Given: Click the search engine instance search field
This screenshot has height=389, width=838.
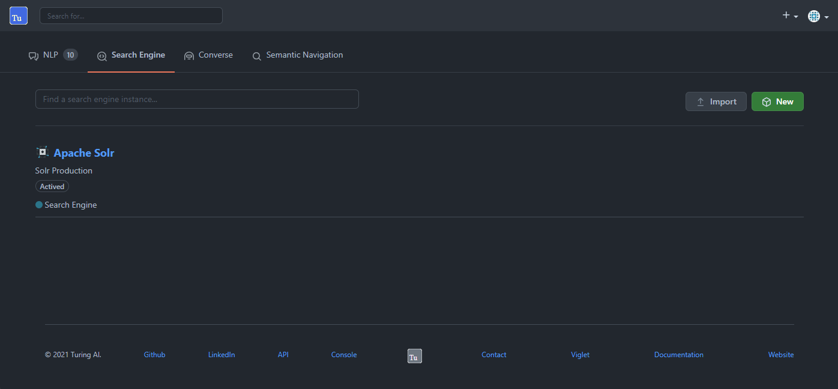Looking at the screenshot, I should (197, 99).
